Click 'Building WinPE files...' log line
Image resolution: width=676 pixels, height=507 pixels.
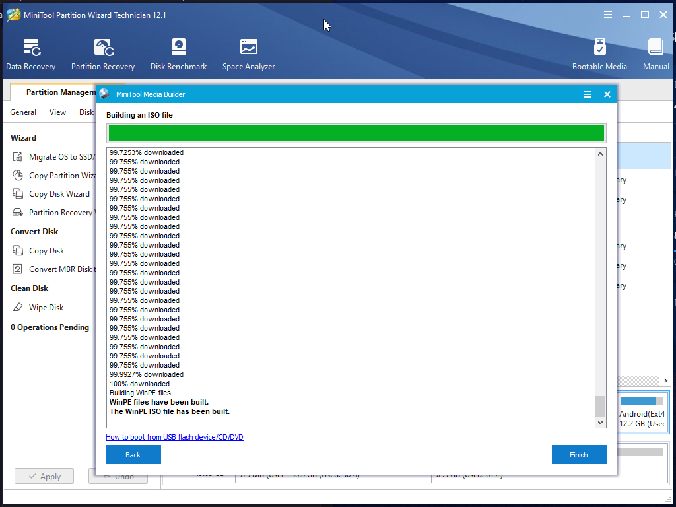143,393
